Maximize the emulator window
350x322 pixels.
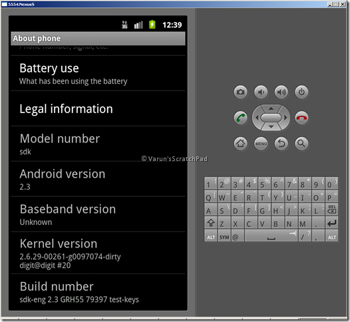pyautogui.click(x=336, y=4)
